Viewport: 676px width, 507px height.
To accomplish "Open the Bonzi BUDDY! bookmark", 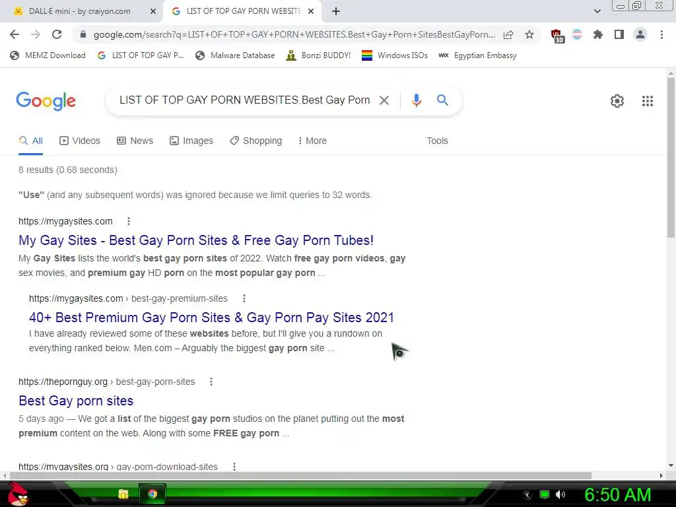I will click(318, 55).
